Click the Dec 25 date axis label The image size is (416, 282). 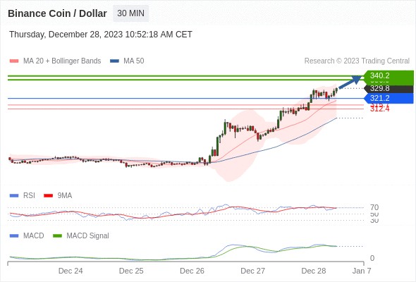tap(131, 271)
